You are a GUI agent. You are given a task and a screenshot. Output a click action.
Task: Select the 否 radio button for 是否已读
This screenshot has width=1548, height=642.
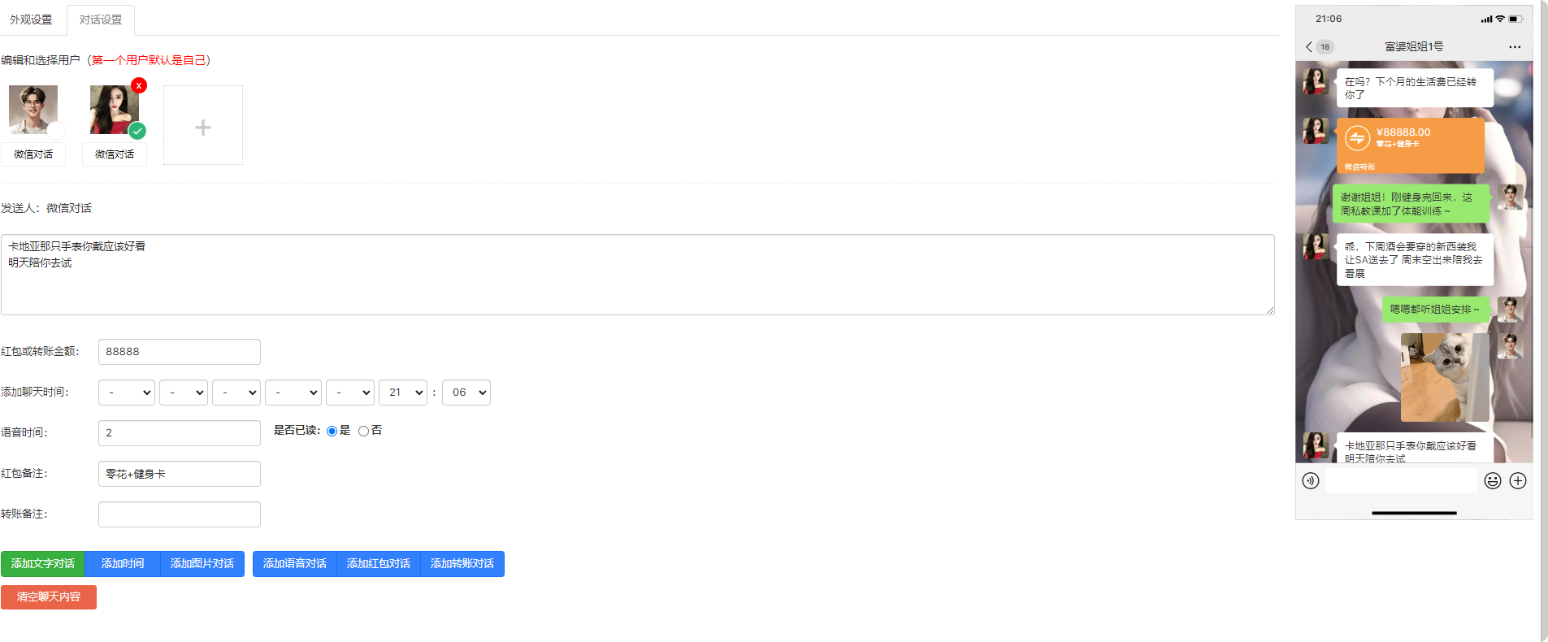pos(363,432)
